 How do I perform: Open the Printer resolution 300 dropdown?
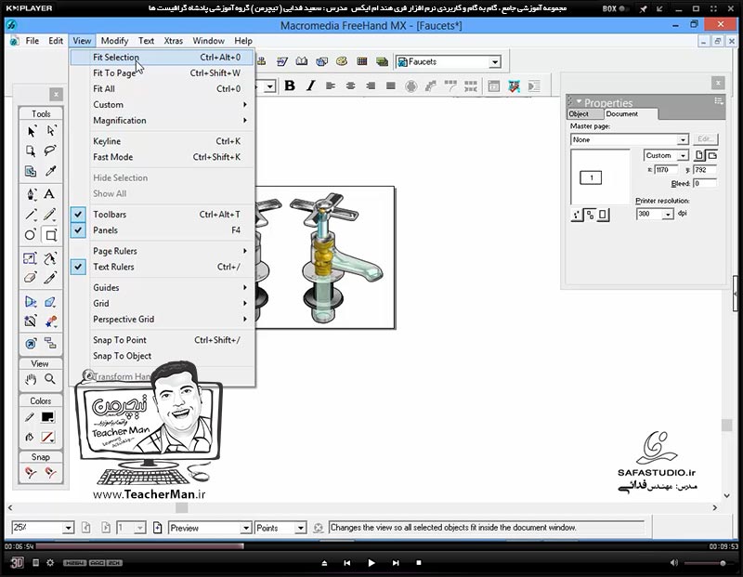668,215
